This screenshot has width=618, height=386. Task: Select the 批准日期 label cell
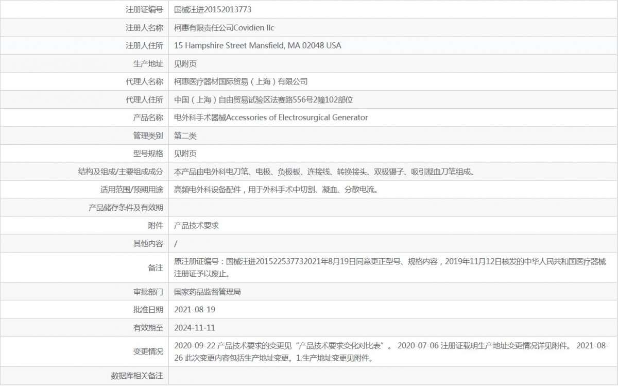coord(148,310)
